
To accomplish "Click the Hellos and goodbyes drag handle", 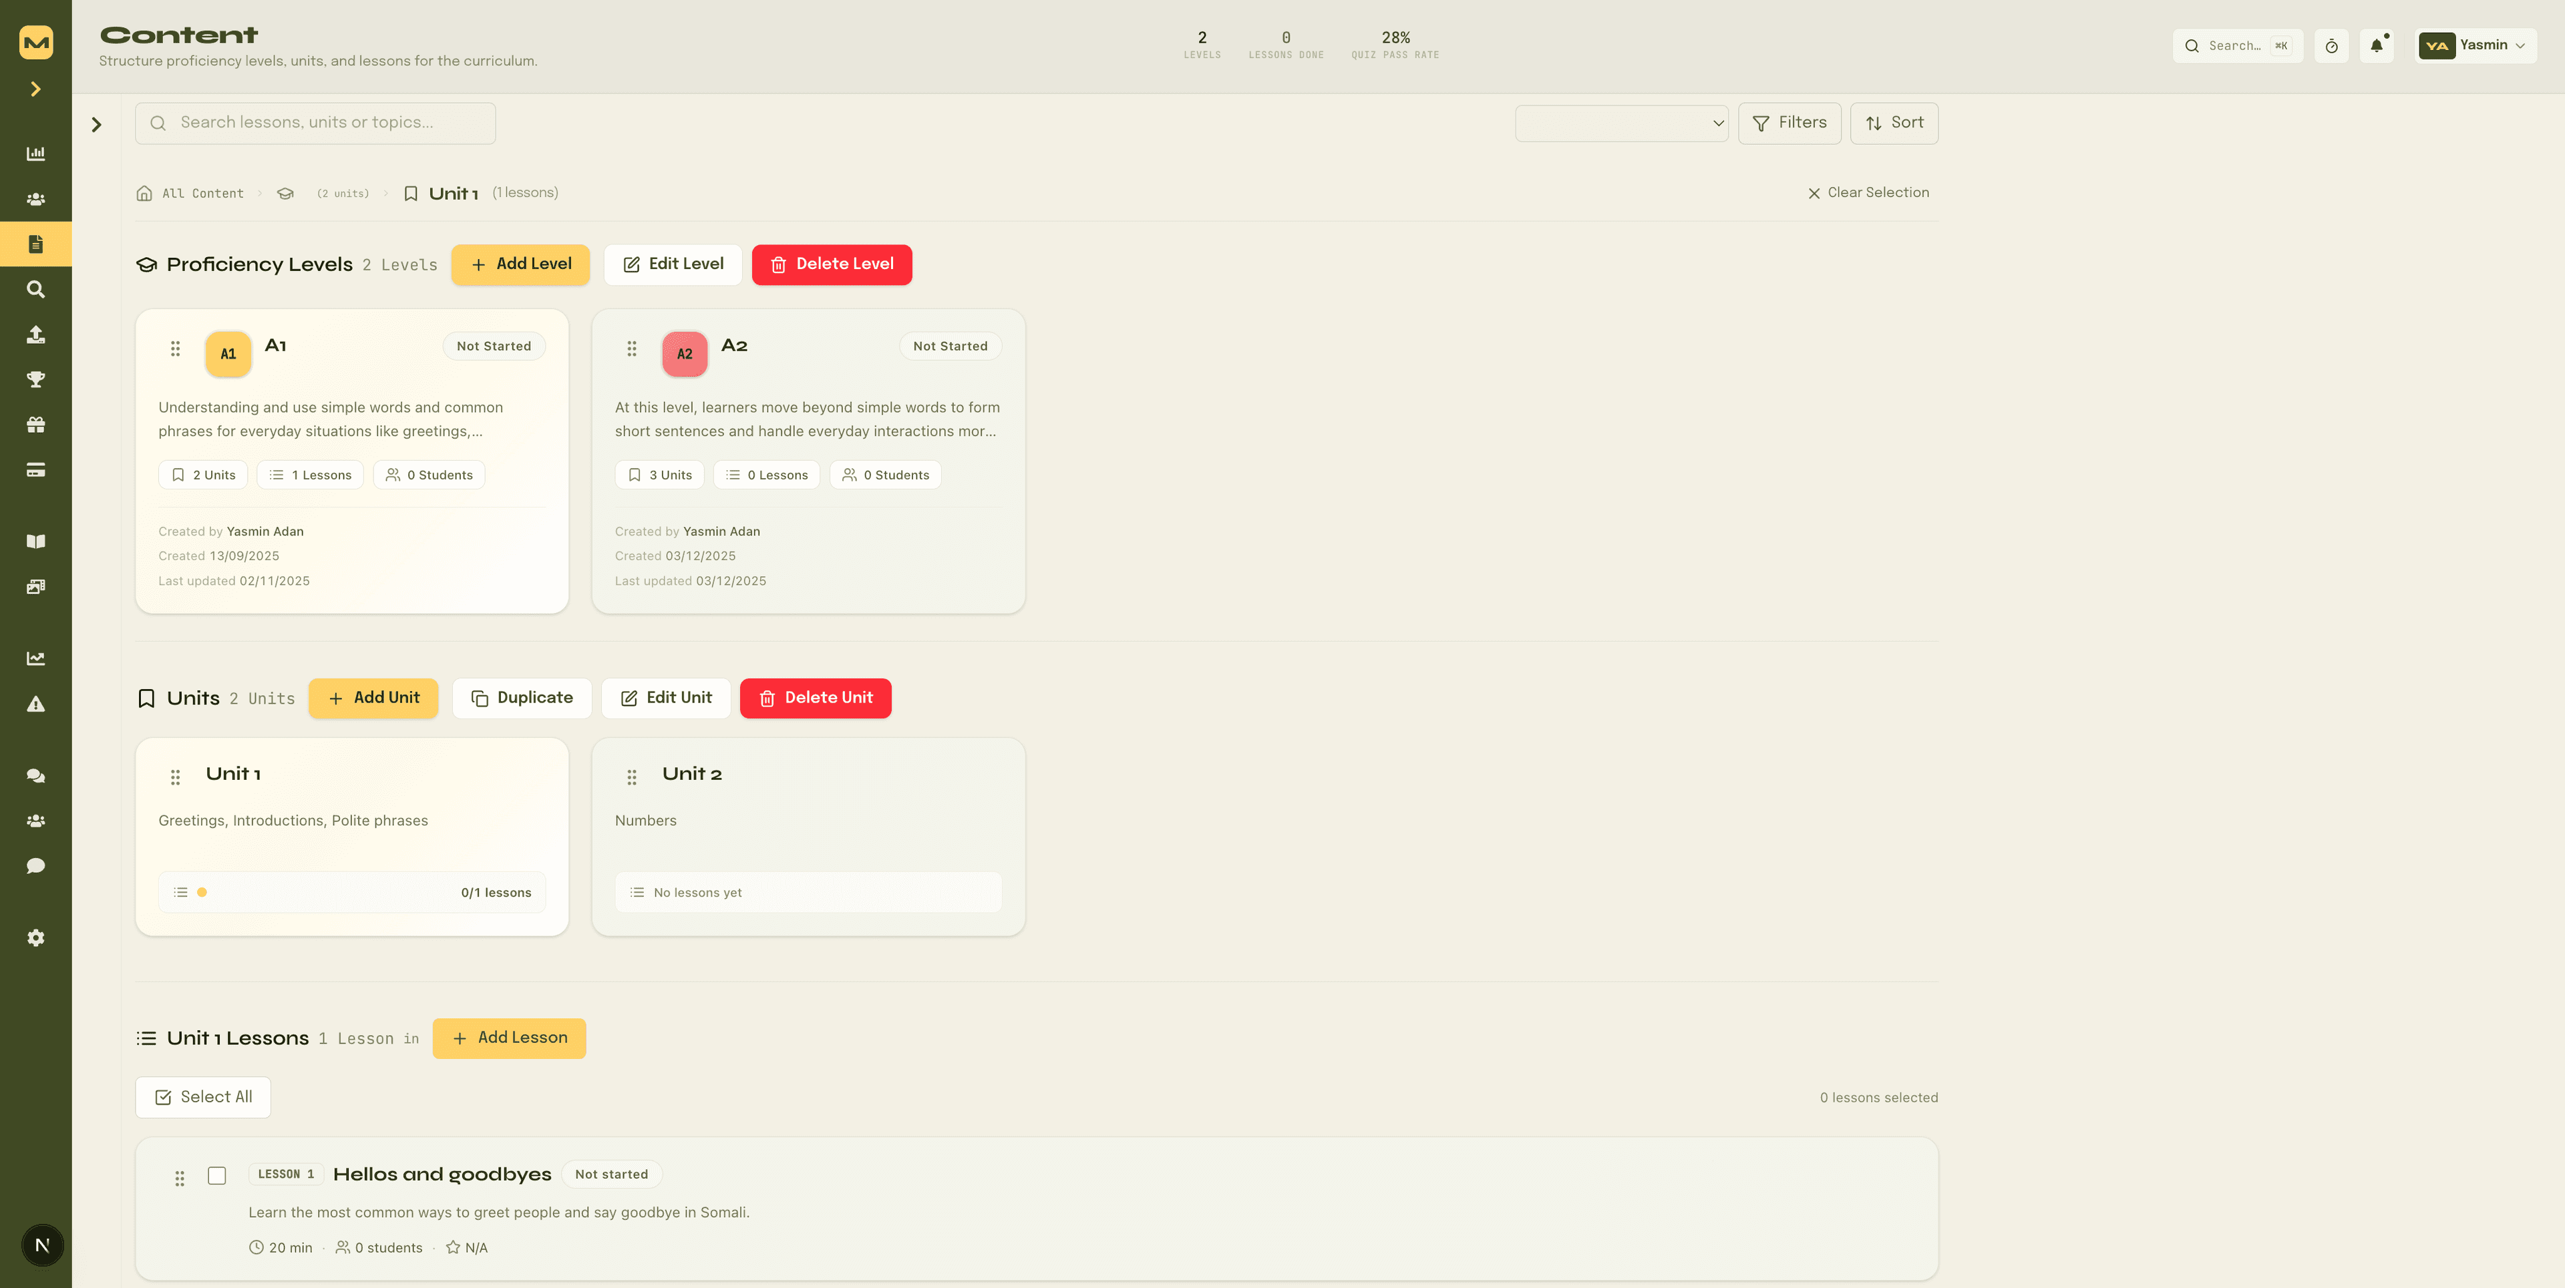I will click(179, 1178).
